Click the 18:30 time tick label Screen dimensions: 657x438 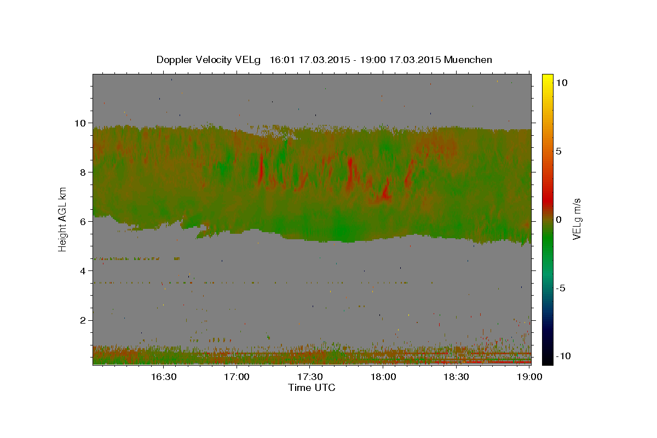tap(457, 377)
